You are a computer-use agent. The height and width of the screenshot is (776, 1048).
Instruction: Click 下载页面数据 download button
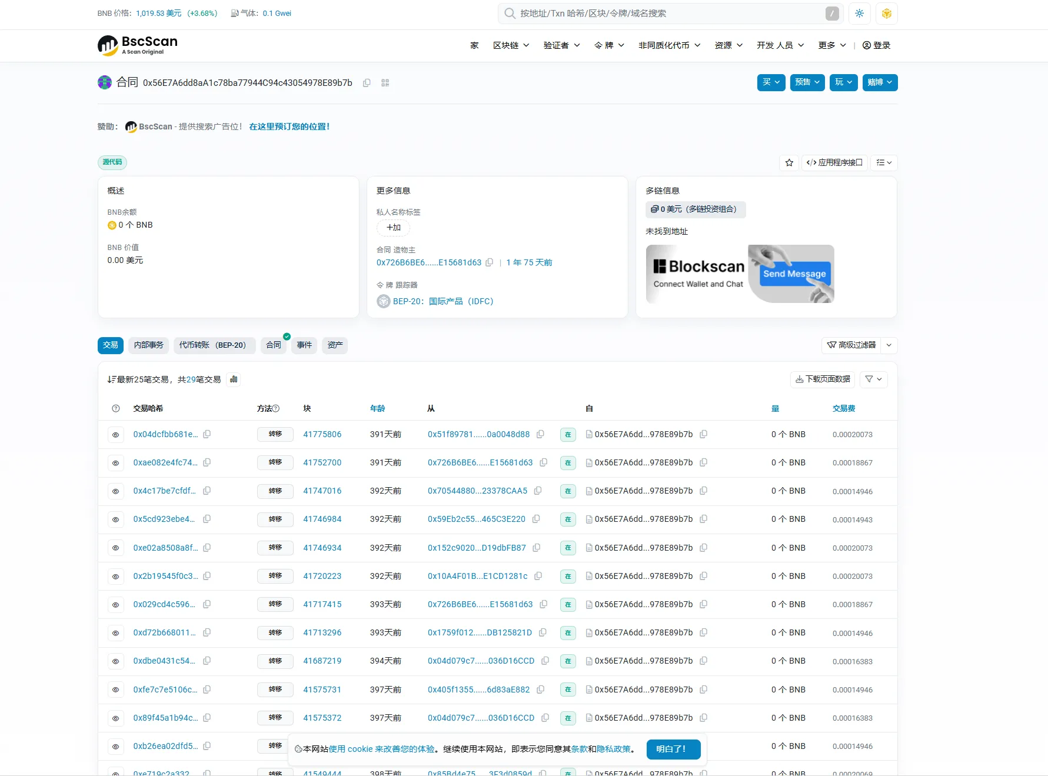822,379
